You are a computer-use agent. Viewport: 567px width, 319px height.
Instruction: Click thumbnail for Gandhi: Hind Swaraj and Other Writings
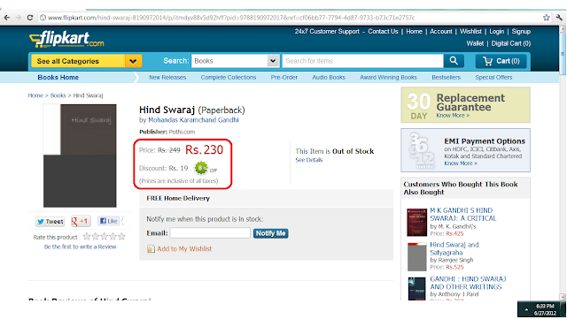(416, 289)
